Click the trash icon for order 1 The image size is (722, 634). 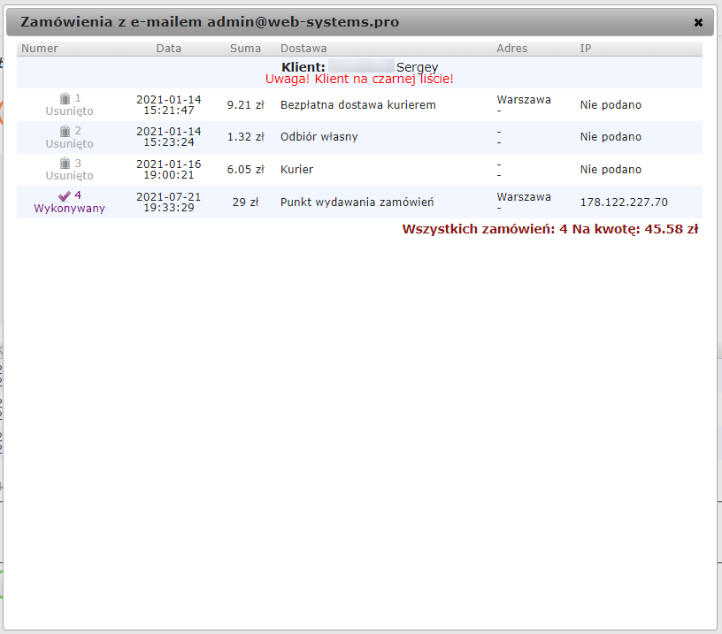(x=65, y=98)
